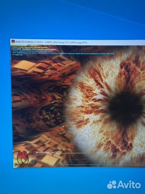Click the yellow FurMark burn-in test overlay line
The width and height of the screenshot is (145, 194).
tap(29, 47)
